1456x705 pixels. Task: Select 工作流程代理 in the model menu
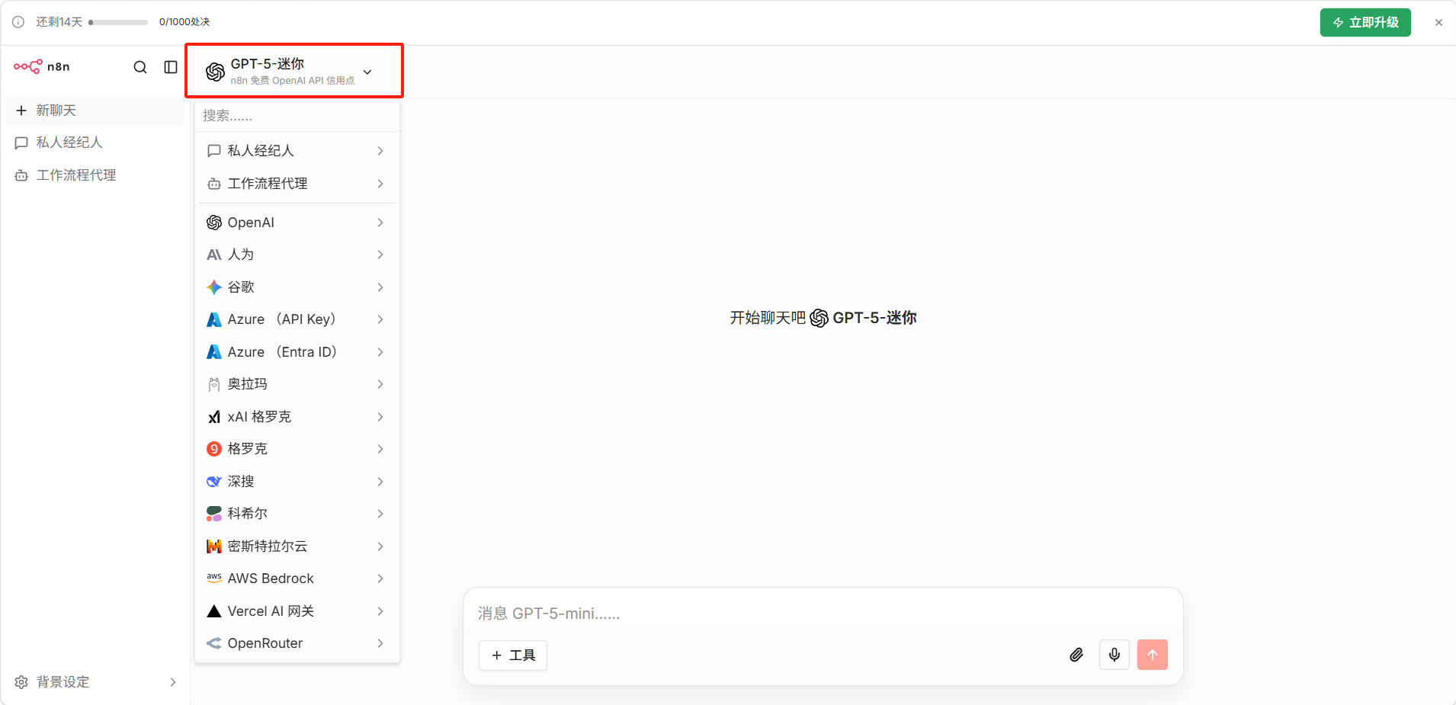[297, 184]
